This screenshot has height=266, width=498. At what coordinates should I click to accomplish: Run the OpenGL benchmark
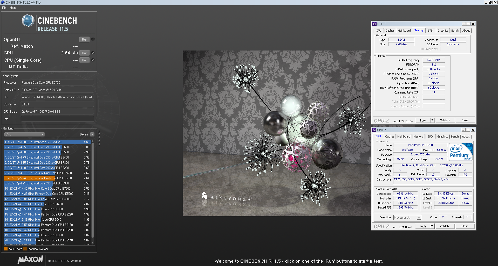coord(85,40)
